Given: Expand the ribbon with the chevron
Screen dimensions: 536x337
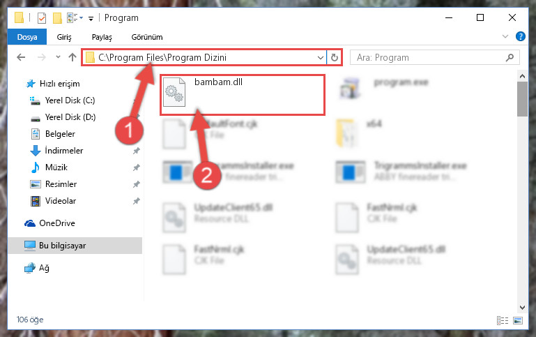Looking at the screenshot, I should tap(505, 36).
